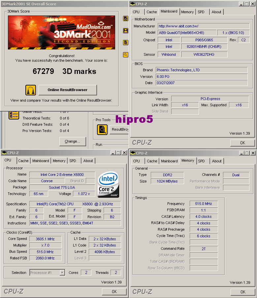Click the P965/G965 chipset value
The image size is (257, 298).
[204, 40]
